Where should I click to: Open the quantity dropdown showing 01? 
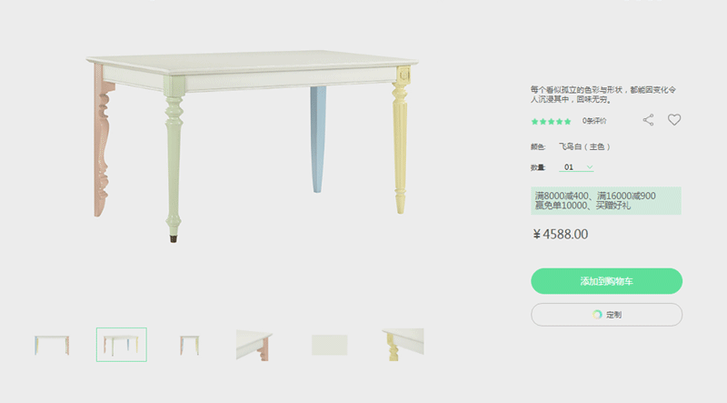tap(576, 167)
